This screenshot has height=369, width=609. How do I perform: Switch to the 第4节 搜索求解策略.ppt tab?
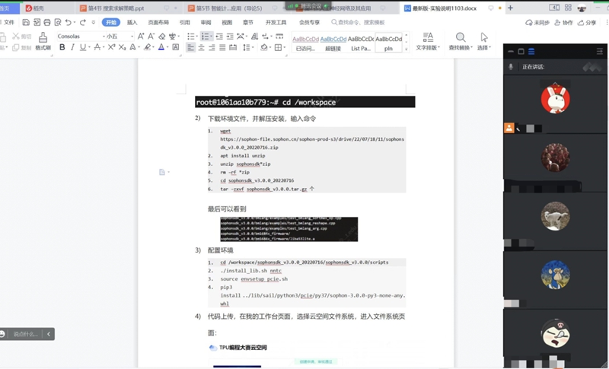tap(116, 8)
